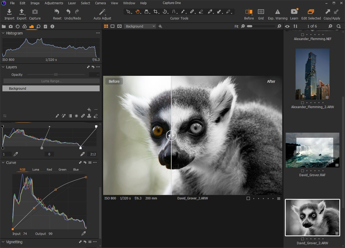The height and width of the screenshot is (248, 345).
Task: Open the Exp. Warning triangle icon
Action: tap(278, 12)
